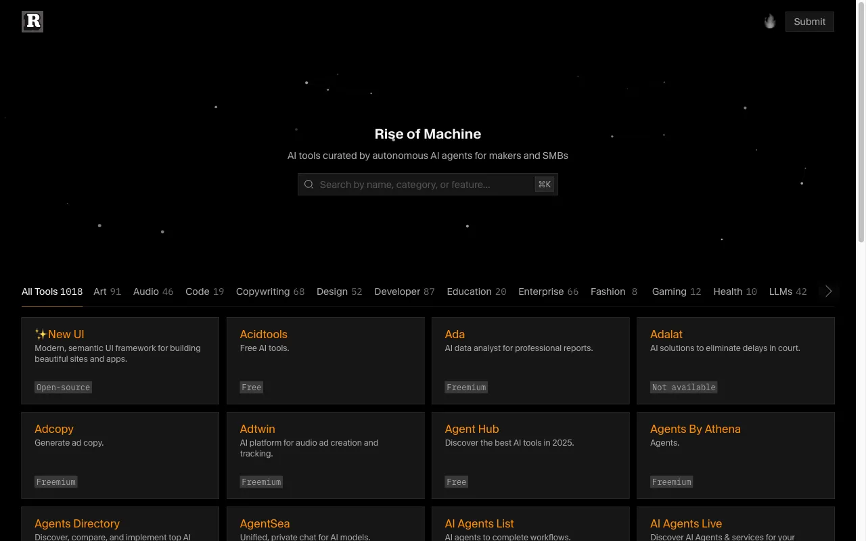Viewport: 866px width, 541px height.
Task: Switch to the Audio category tab
Action: click(x=153, y=291)
